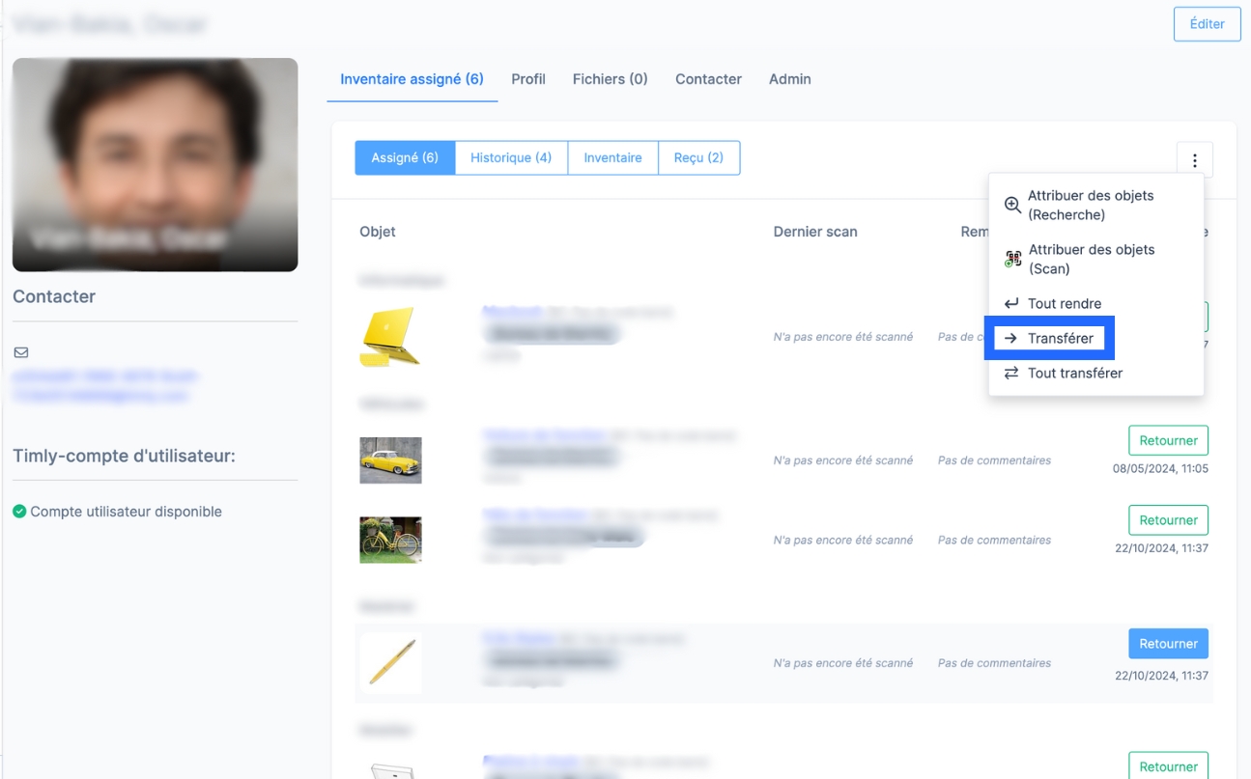
Task: Open the yellow laptop item thumbnail
Action: (390, 337)
